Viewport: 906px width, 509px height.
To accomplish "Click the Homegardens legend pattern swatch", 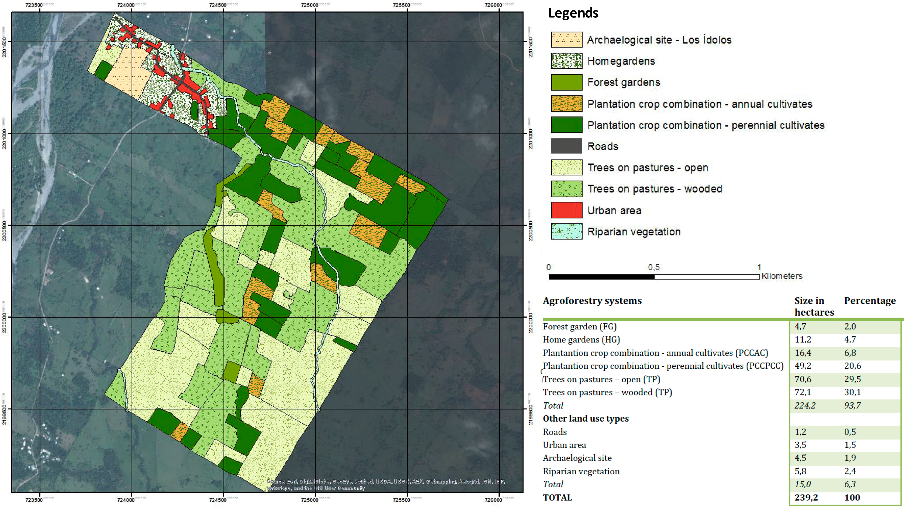I will 566,61.
